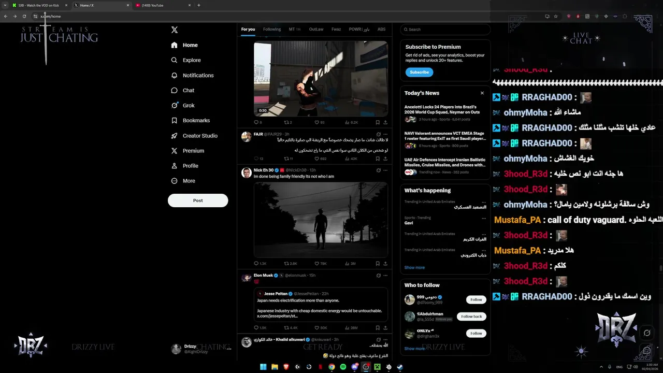The height and width of the screenshot is (373, 663).
Task: Open the Ancelotti Brazil squad news story
Action: [x=444, y=113]
